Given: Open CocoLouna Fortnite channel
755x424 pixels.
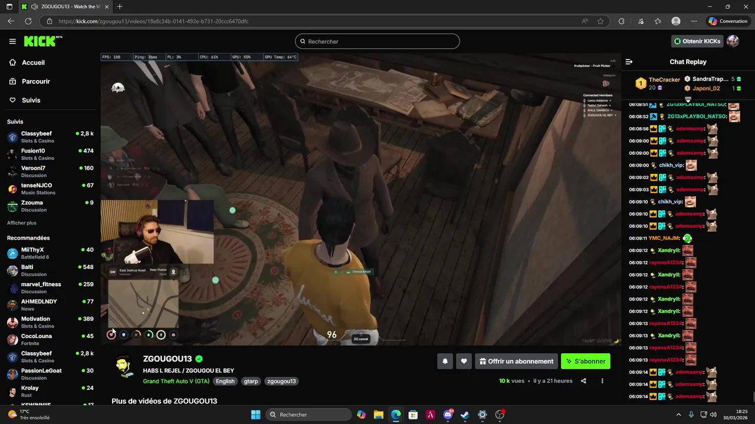Looking at the screenshot, I should [x=50, y=339].
